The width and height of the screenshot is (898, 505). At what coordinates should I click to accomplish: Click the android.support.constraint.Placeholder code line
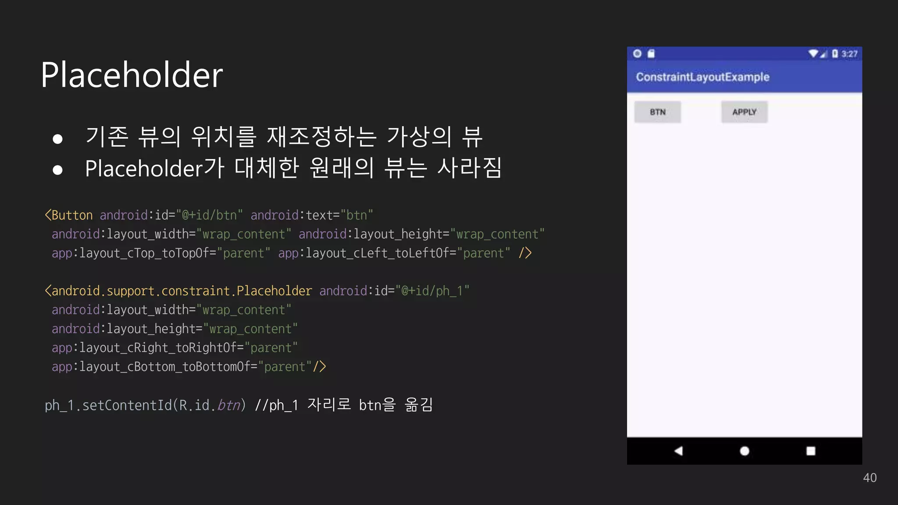[x=257, y=291]
